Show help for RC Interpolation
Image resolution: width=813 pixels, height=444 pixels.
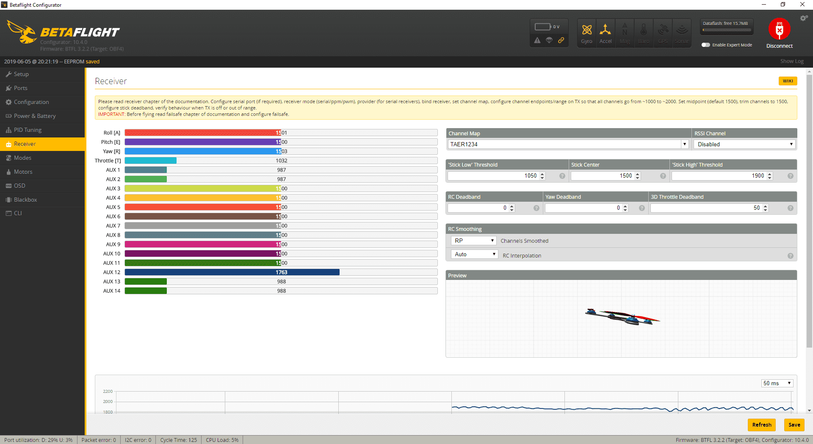pyautogui.click(x=790, y=256)
